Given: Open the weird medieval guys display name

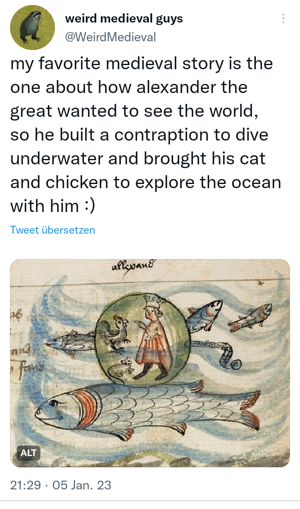Looking at the screenshot, I should (x=124, y=19).
